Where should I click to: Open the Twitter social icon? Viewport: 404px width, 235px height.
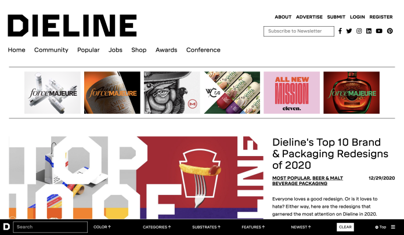click(x=349, y=31)
